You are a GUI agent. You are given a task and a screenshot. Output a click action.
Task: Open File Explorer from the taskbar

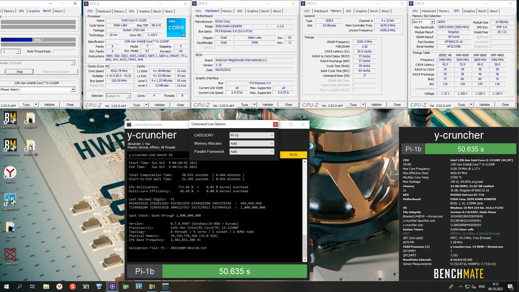(46, 287)
